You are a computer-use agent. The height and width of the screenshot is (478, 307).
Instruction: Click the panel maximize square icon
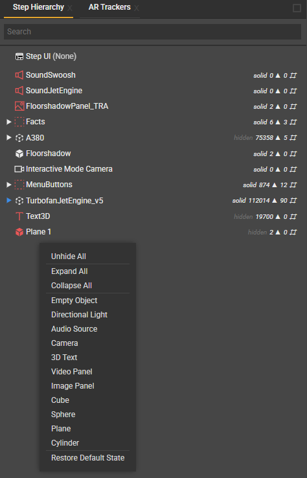coord(297,8)
